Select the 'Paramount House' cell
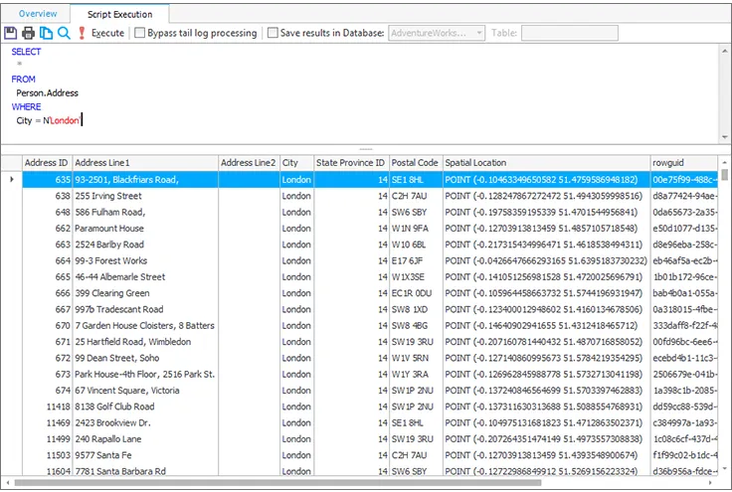 145,228
